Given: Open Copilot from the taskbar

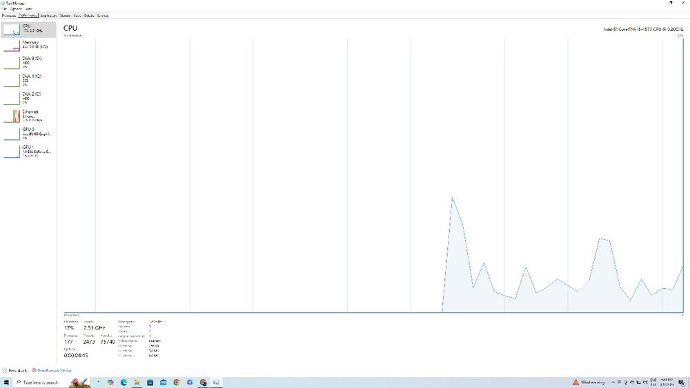Looking at the screenshot, I should click(110, 382).
